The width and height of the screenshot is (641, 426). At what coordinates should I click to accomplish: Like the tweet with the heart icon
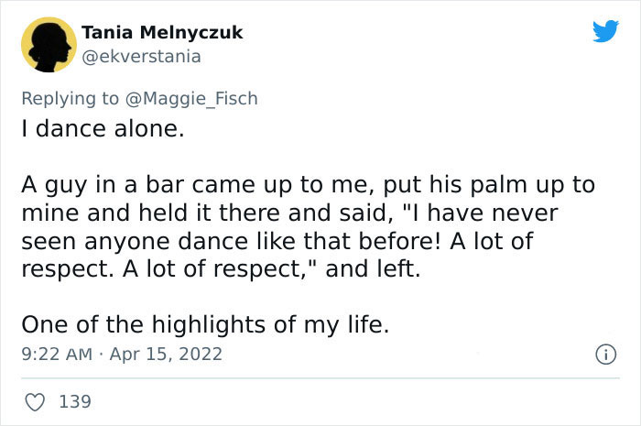[36, 401]
